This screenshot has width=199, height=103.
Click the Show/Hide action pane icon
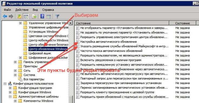tap(48, 16)
